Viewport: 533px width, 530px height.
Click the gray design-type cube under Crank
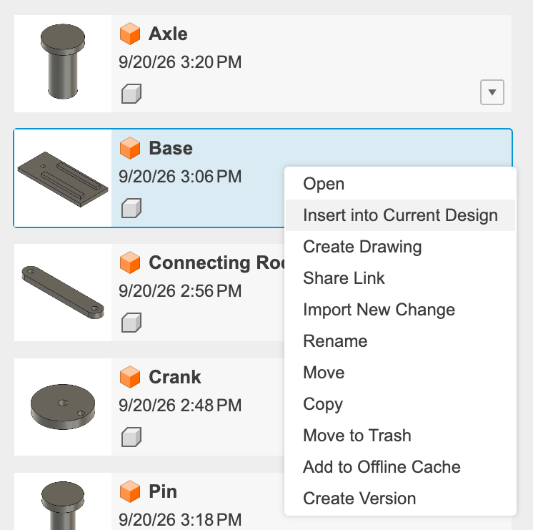pos(131,437)
